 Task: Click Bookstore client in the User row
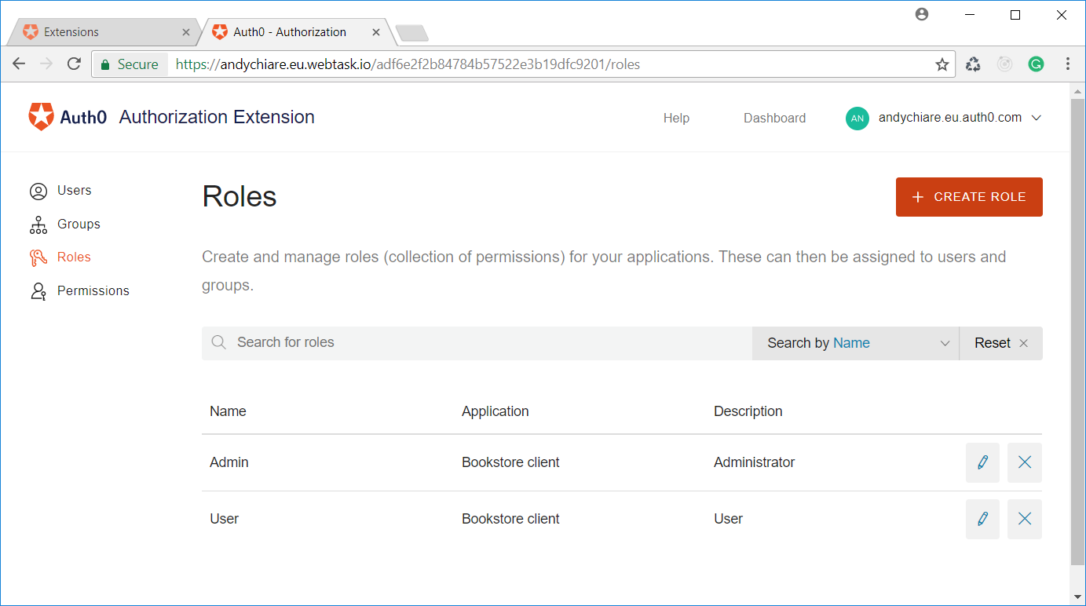pos(510,519)
